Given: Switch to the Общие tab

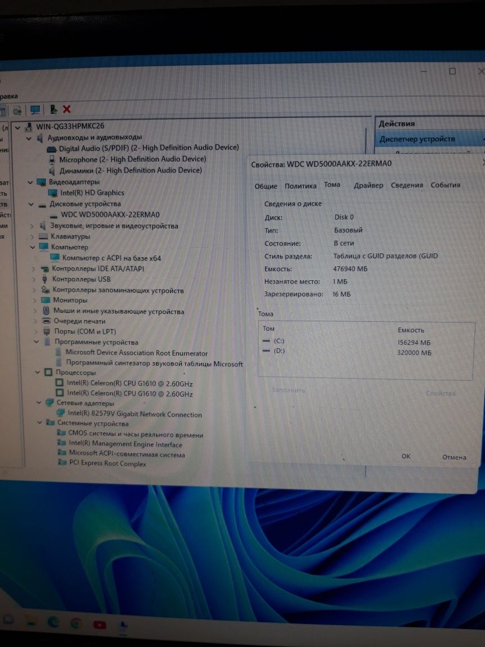Looking at the screenshot, I should click(x=266, y=186).
